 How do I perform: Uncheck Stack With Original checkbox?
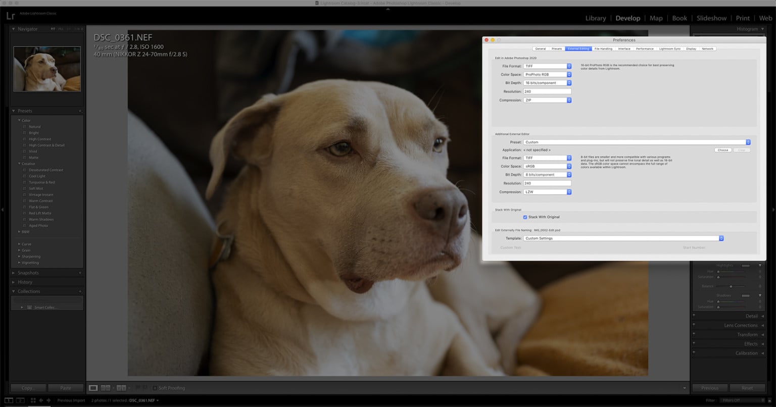(x=525, y=217)
